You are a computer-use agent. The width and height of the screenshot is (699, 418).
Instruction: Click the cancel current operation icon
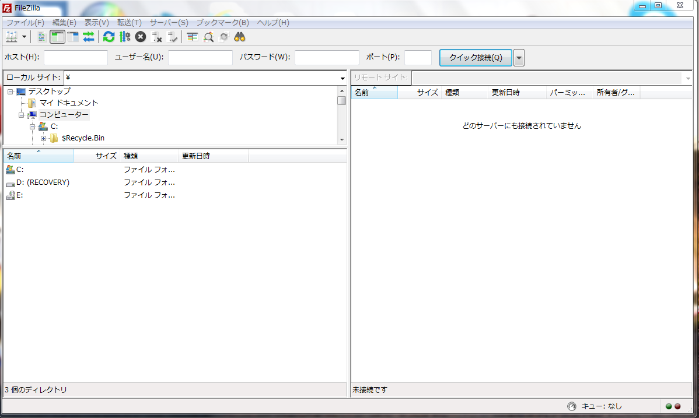pyautogui.click(x=140, y=37)
